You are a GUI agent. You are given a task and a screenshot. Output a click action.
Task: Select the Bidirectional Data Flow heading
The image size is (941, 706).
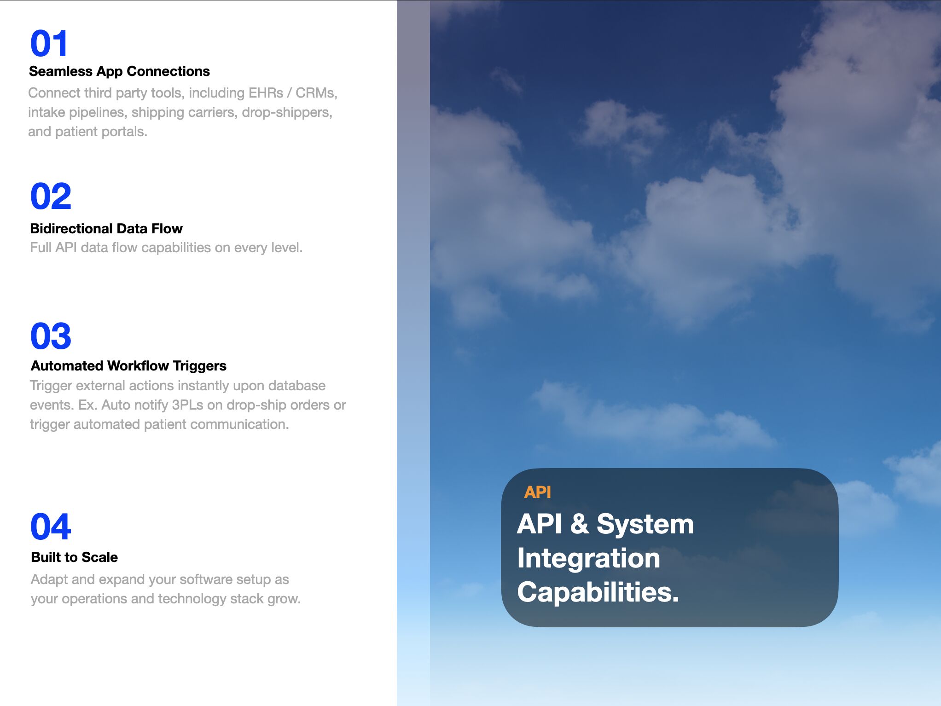pyautogui.click(x=106, y=228)
